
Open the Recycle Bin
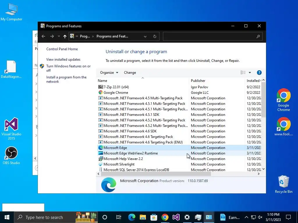tap(283, 184)
